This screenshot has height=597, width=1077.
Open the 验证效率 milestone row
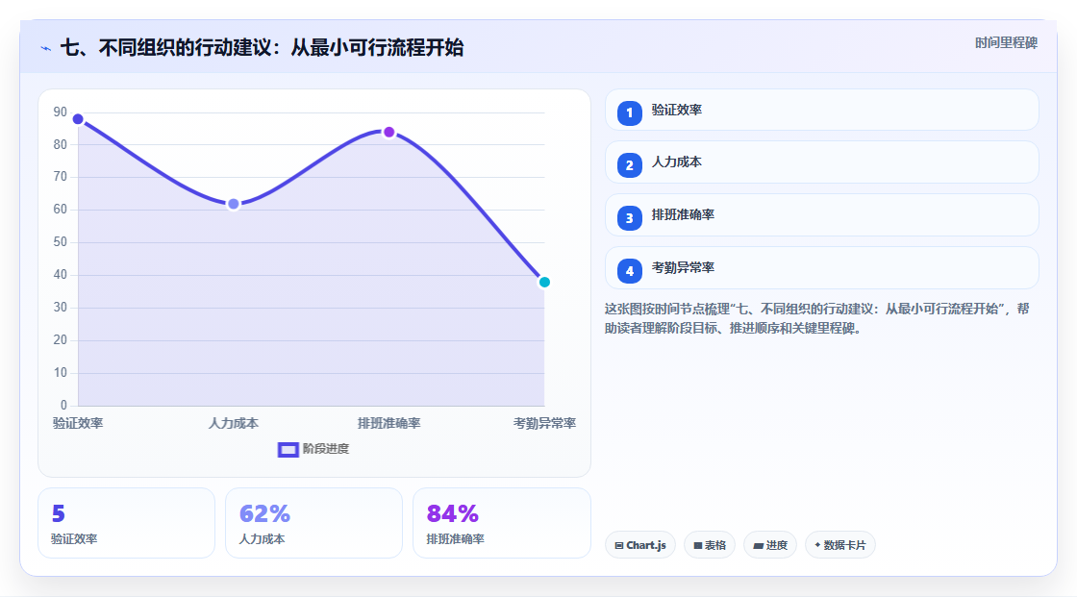[x=821, y=110]
